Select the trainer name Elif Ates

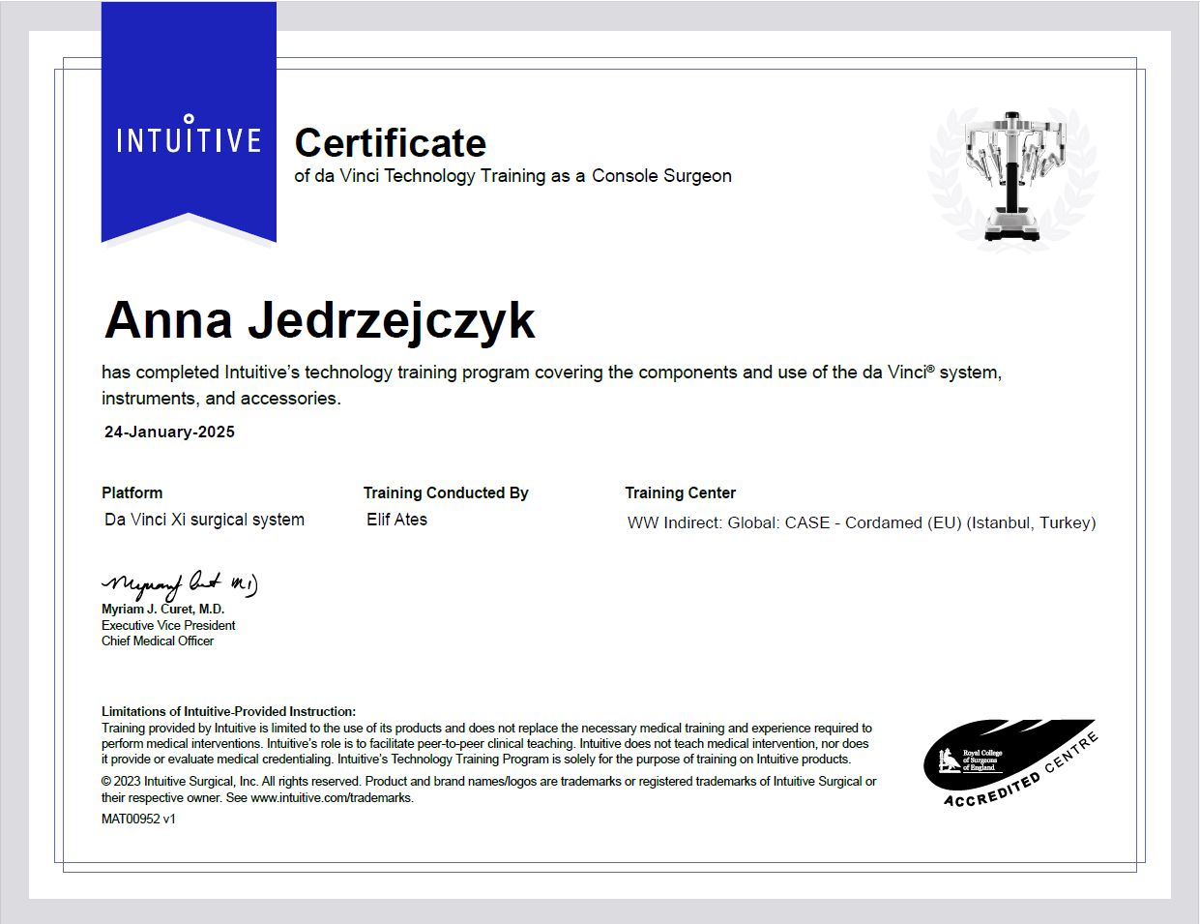coord(396,520)
